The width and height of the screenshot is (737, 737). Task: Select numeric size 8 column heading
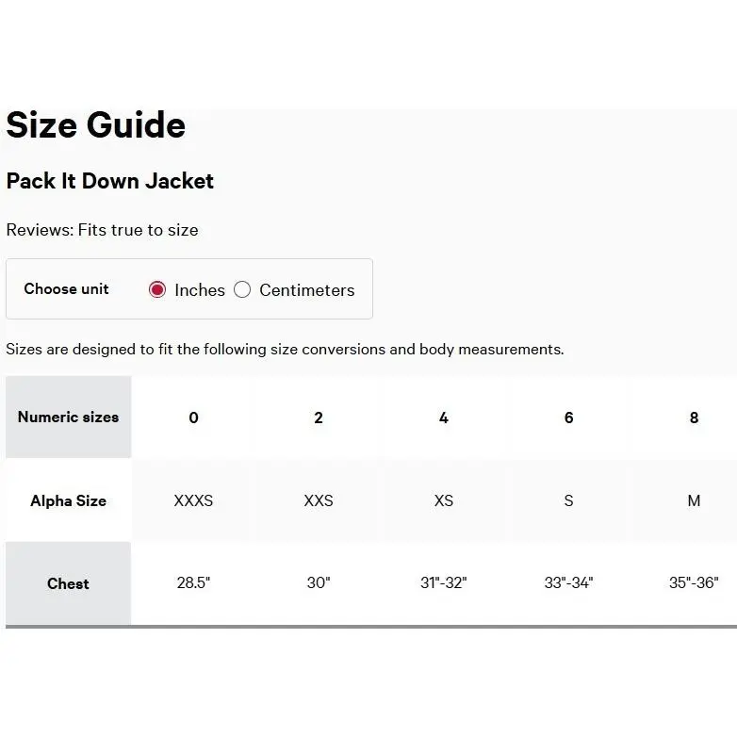tap(694, 418)
